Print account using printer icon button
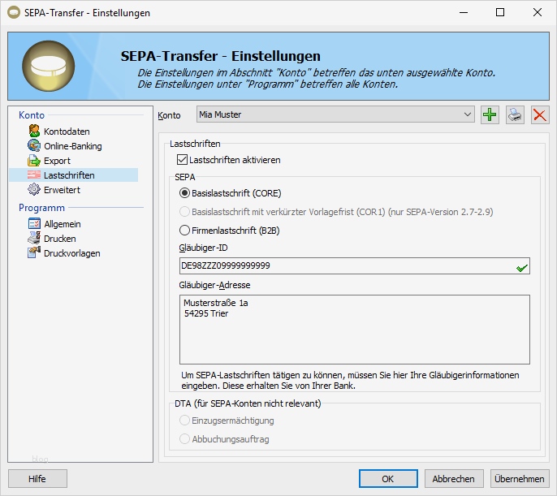This screenshot has height=496, width=557. 515,115
